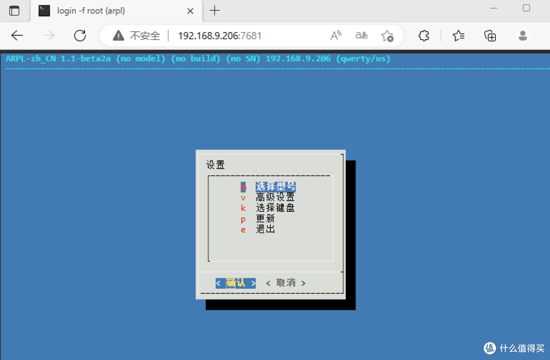
Task: Open the tab actions menu icon
Action: pyautogui.click(x=14, y=11)
